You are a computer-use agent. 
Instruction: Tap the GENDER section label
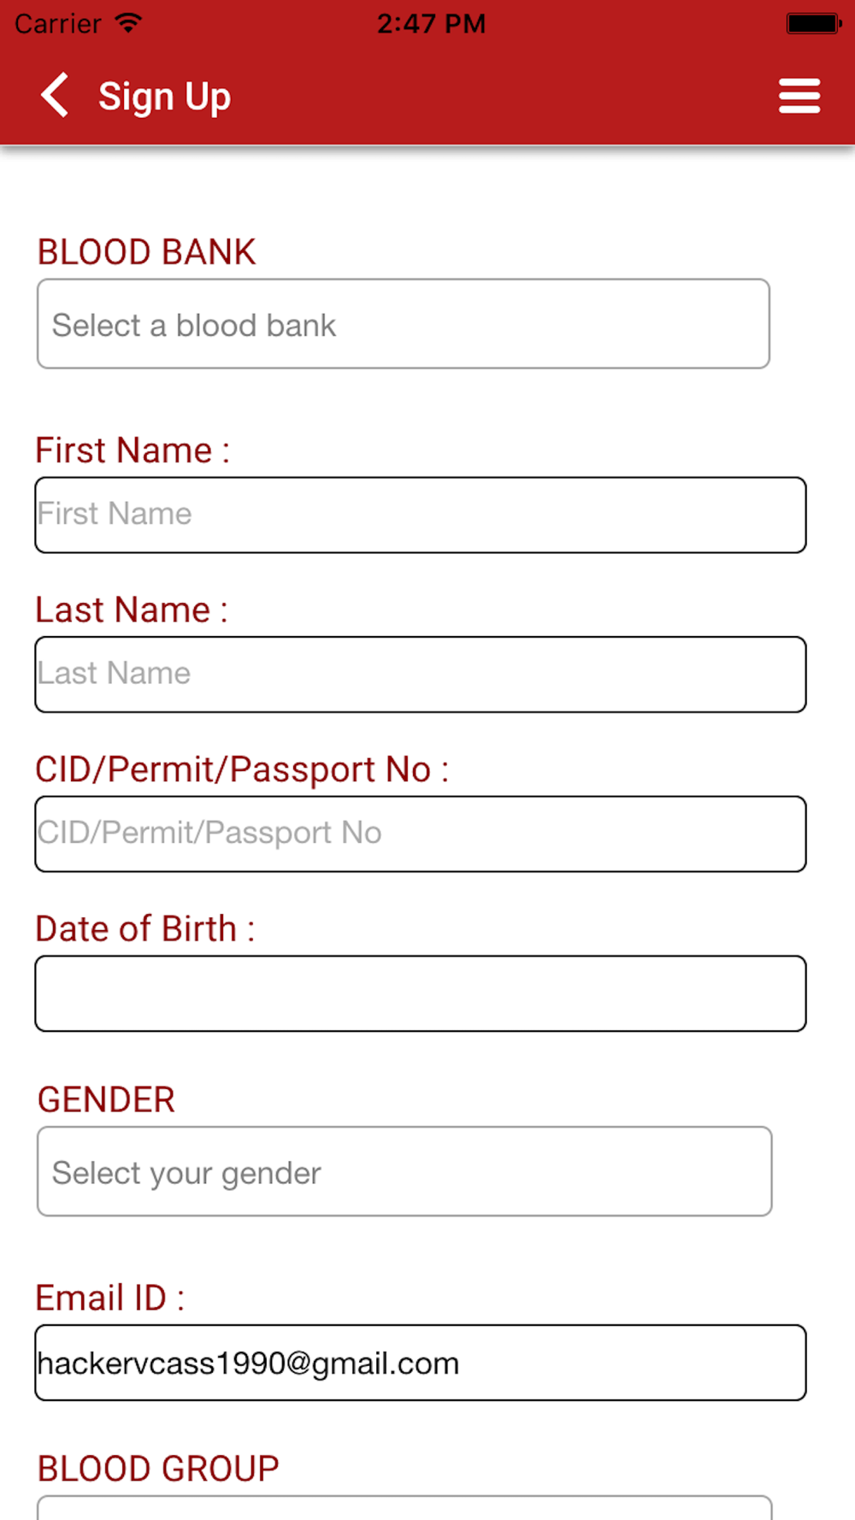106,1099
